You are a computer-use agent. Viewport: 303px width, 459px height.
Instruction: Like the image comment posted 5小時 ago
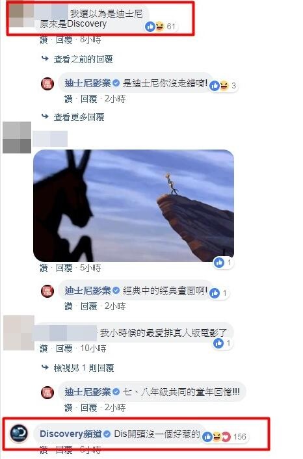44,268
